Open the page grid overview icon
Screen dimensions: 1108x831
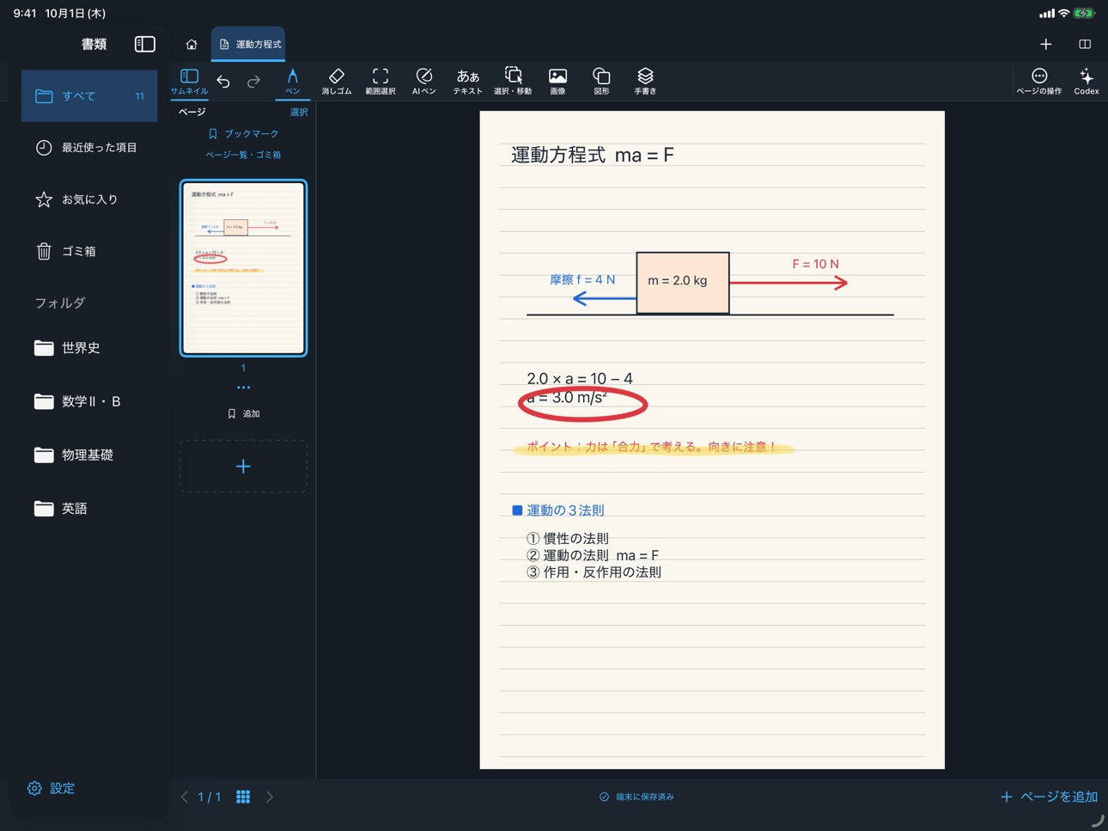(x=243, y=797)
